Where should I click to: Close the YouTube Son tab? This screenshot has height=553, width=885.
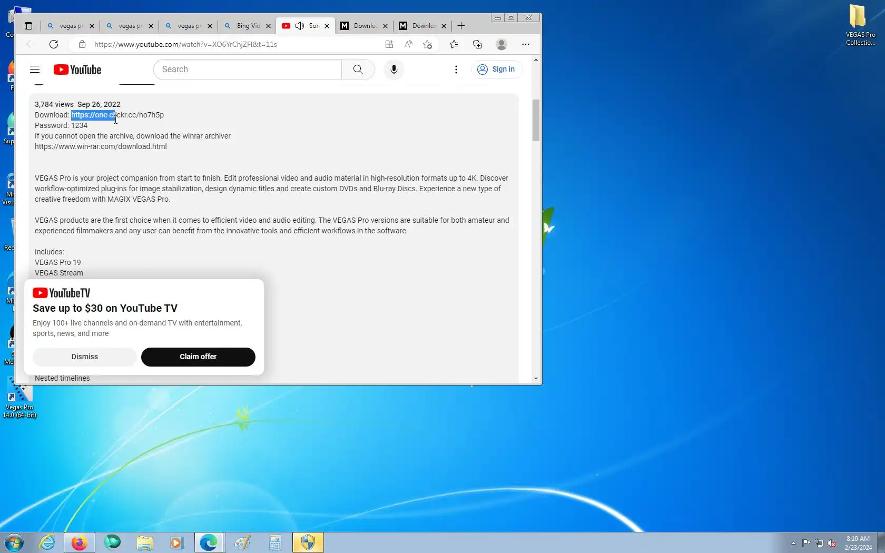[x=327, y=26]
